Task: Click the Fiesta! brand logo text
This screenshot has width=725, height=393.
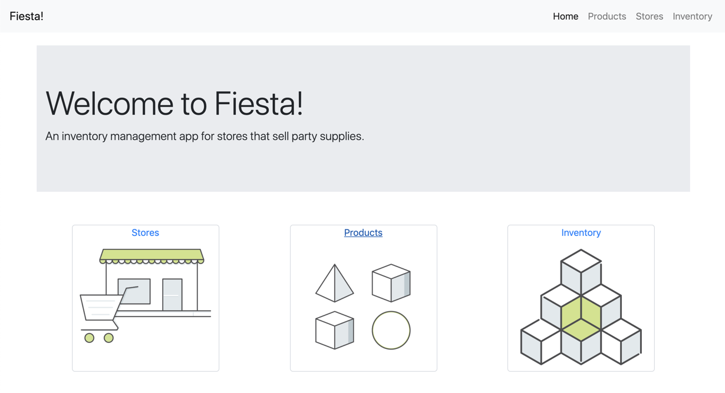Action: [x=27, y=16]
